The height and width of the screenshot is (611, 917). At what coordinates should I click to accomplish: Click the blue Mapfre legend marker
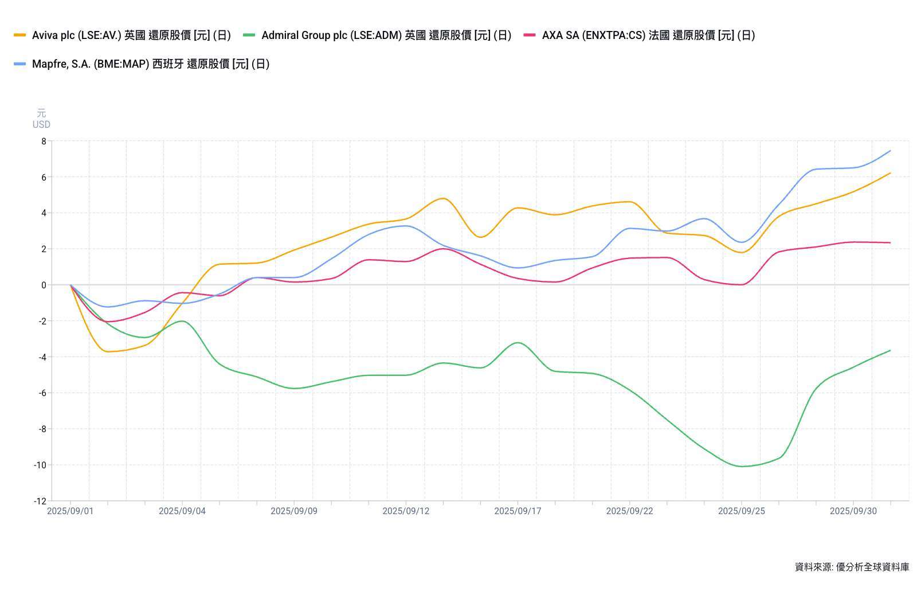tap(19, 64)
